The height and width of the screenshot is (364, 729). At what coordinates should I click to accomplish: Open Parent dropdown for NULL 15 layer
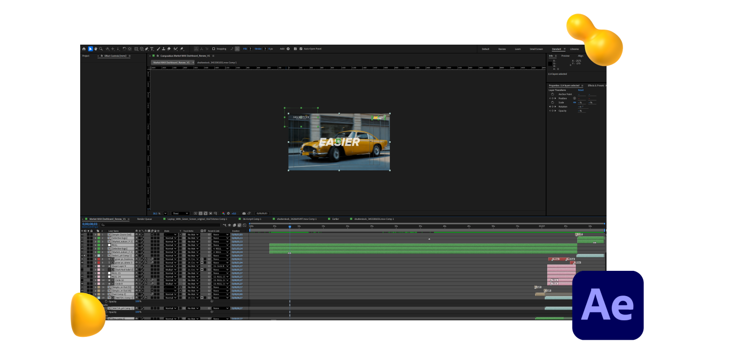pyautogui.click(x=221, y=273)
